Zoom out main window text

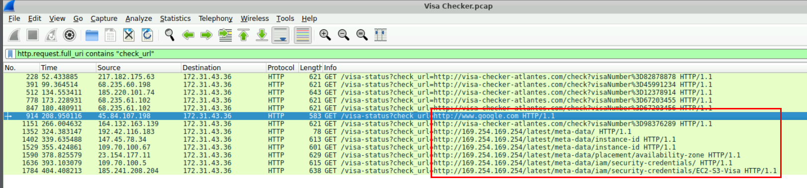[344, 35]
